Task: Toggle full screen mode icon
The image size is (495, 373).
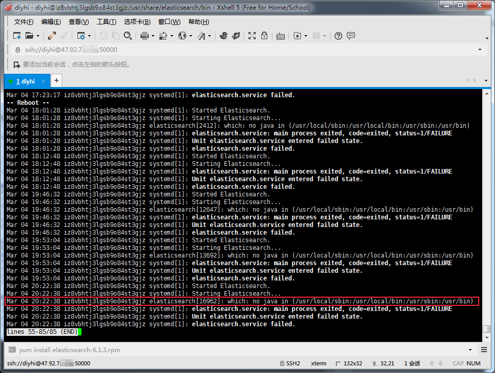Action: 252,36
